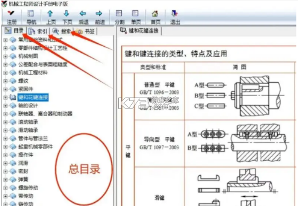The image size is (298, 206).
Task: Expand the 轴的设计 tree node
Action: click(5, 105)
